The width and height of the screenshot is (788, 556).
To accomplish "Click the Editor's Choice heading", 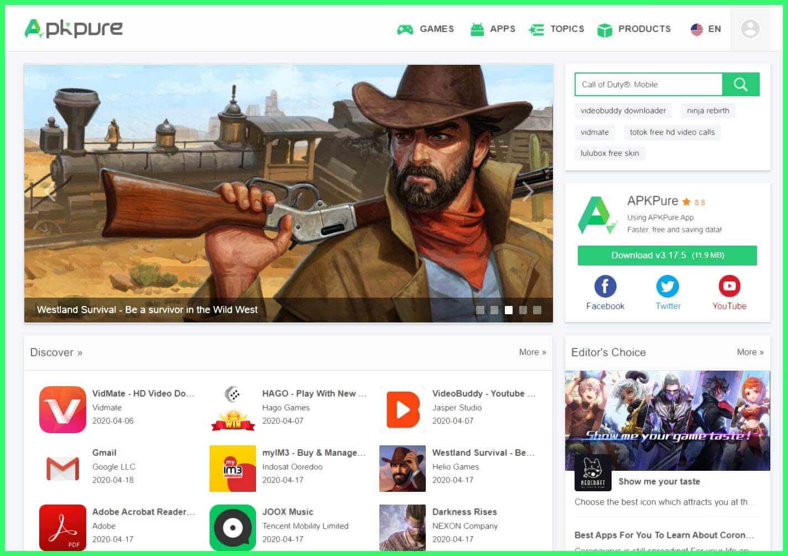I will click(x=608, y=352).
